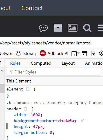The image size is (103, 140).
Task: Click the iframe picker layout icon
Action: 74,54
